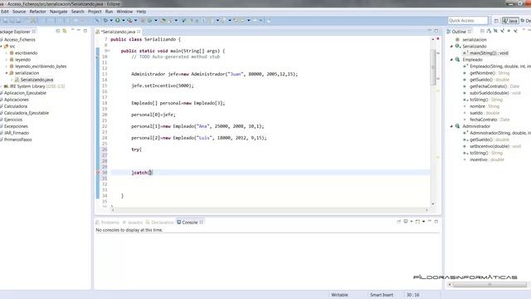Viewport: 531px width, 299px height.
Task: Collapse the serializacion package in Package Explorer
Action: (x=7, y=73)
